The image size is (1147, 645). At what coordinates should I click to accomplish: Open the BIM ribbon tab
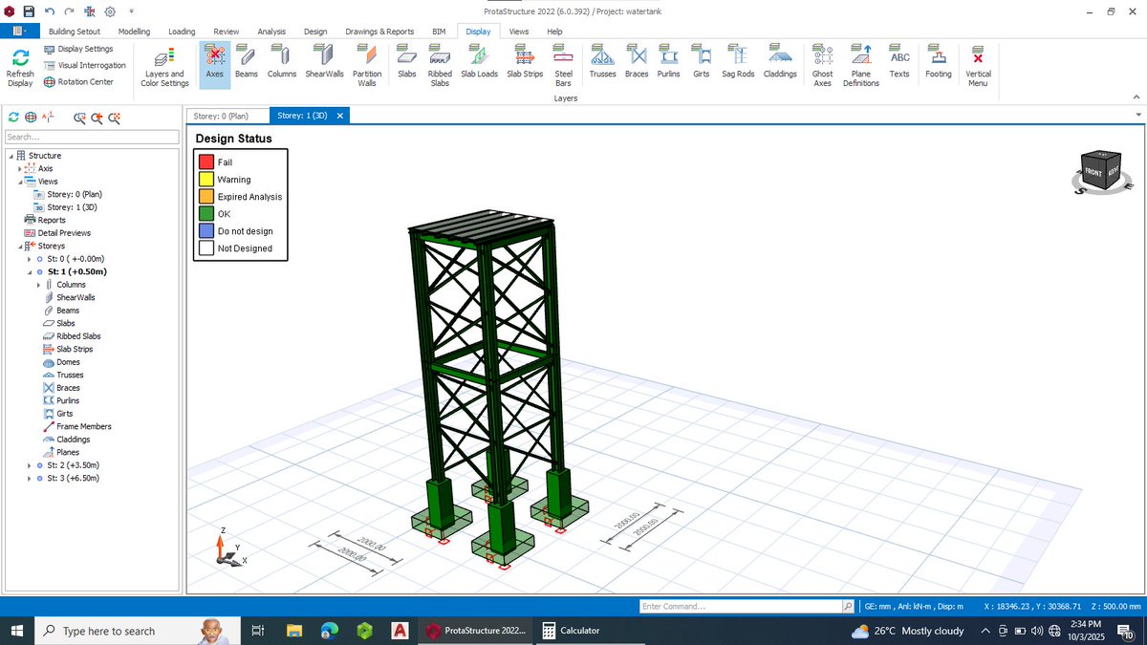tap(439, 32)
